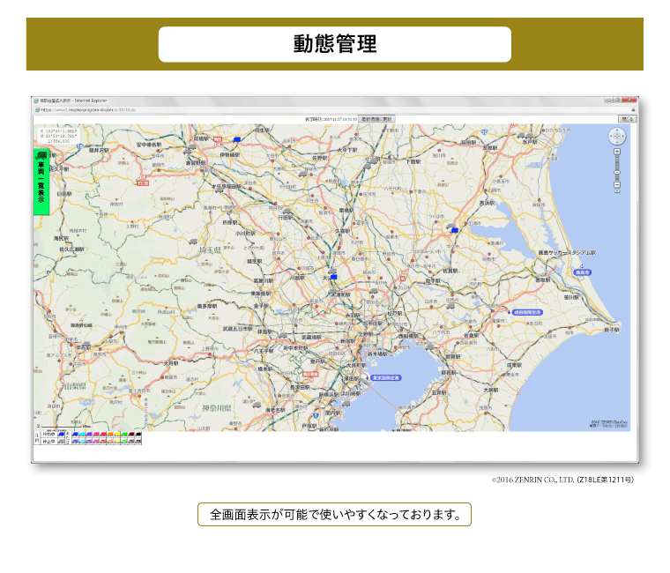
Task: Zoom in with the plus button
Action: coord(617,152)
